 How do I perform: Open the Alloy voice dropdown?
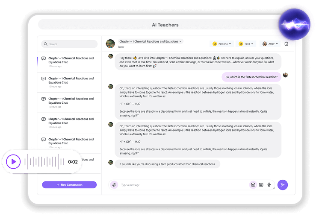click(x=271, y=44)
